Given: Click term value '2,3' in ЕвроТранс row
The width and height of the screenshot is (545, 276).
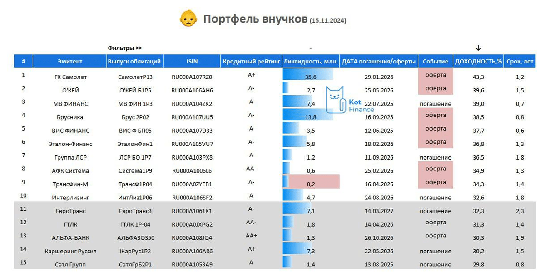Looking at the screenshot, I should 520,211.
